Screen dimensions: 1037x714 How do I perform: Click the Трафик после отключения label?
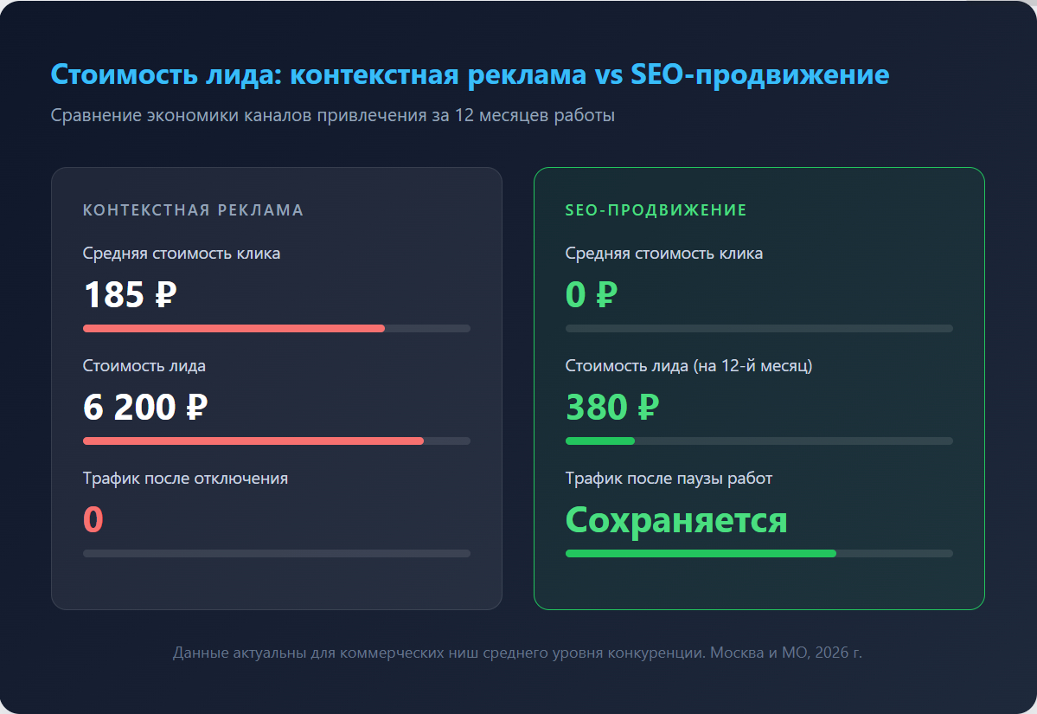185,478
